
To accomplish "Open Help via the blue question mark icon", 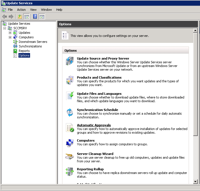I will [35, 16].
